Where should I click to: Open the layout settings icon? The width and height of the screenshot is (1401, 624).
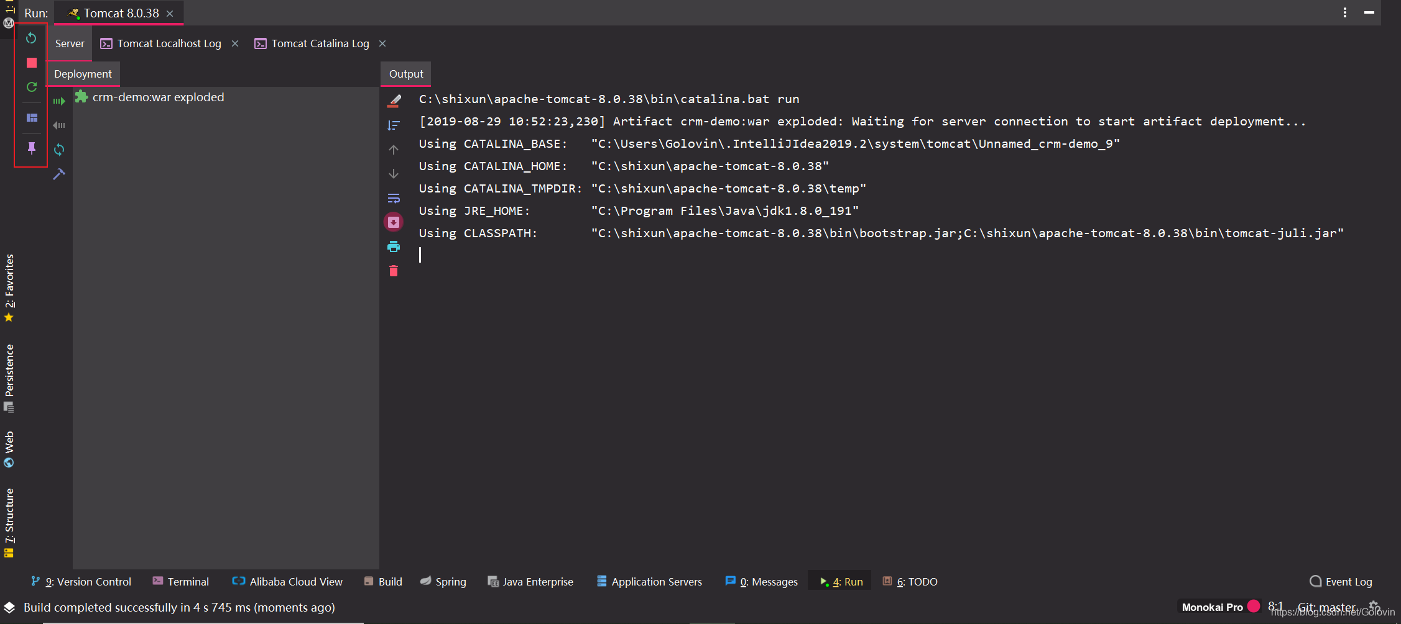click(x=32, y=118)
